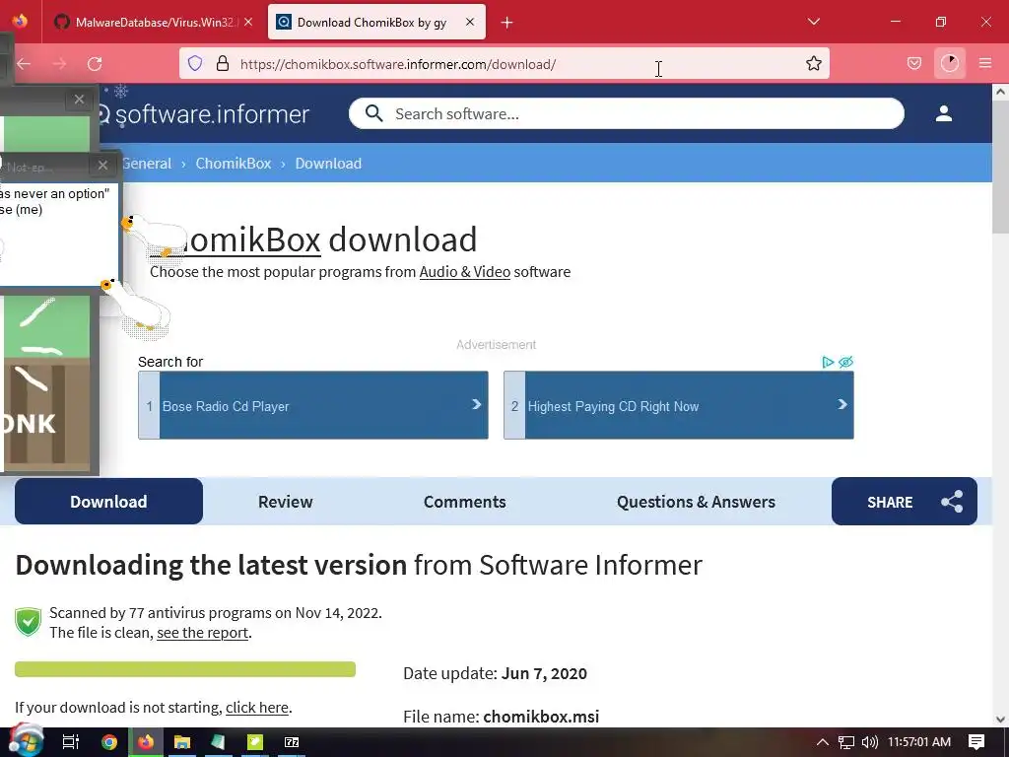Click the 11:57:01 AM taskbar clock
The image size is (1009, 757).
pos(919,742)
